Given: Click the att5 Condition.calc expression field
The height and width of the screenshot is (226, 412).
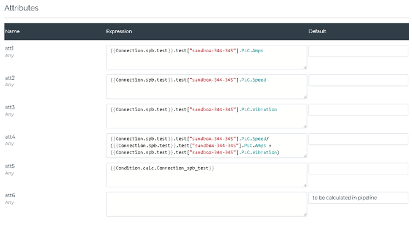Looking at the screenshot, I should click(207, 175).
